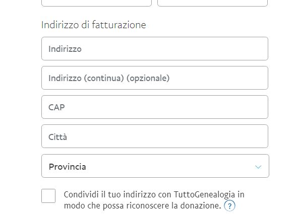Click the word 'TuttoGenealogia' in checkbox label
This screenshot has height=214, width=297.
tap(204, 195)
